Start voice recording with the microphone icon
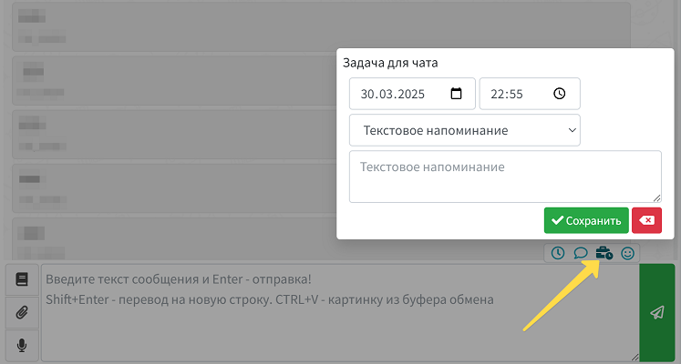The image size is (681, 364). point(22,346)
